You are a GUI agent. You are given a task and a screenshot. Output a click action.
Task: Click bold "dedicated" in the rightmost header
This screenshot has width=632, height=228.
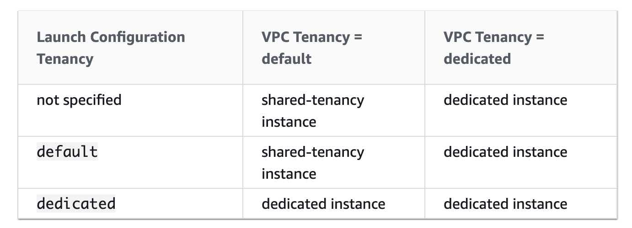[477, 59]
